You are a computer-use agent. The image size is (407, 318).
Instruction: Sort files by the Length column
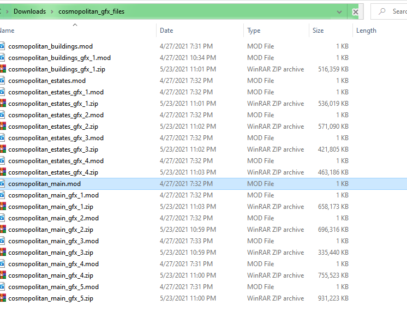coord(366,31)
